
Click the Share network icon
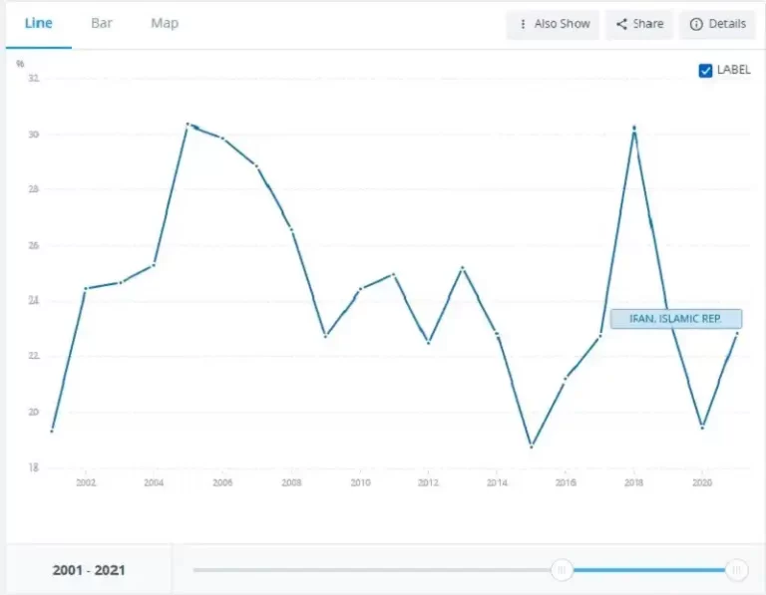[622, 24]
